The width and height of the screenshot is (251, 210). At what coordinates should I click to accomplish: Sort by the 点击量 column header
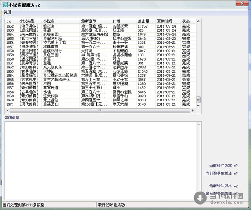[144, 21]
